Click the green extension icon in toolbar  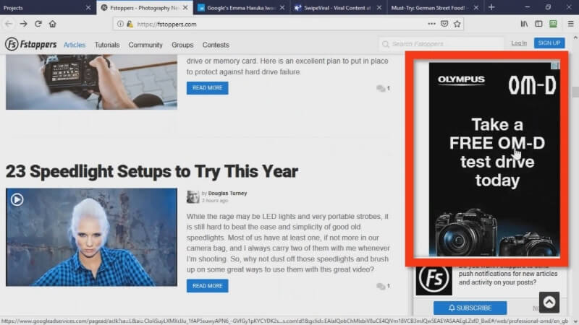pyautogui.click(x=553, y=24)
